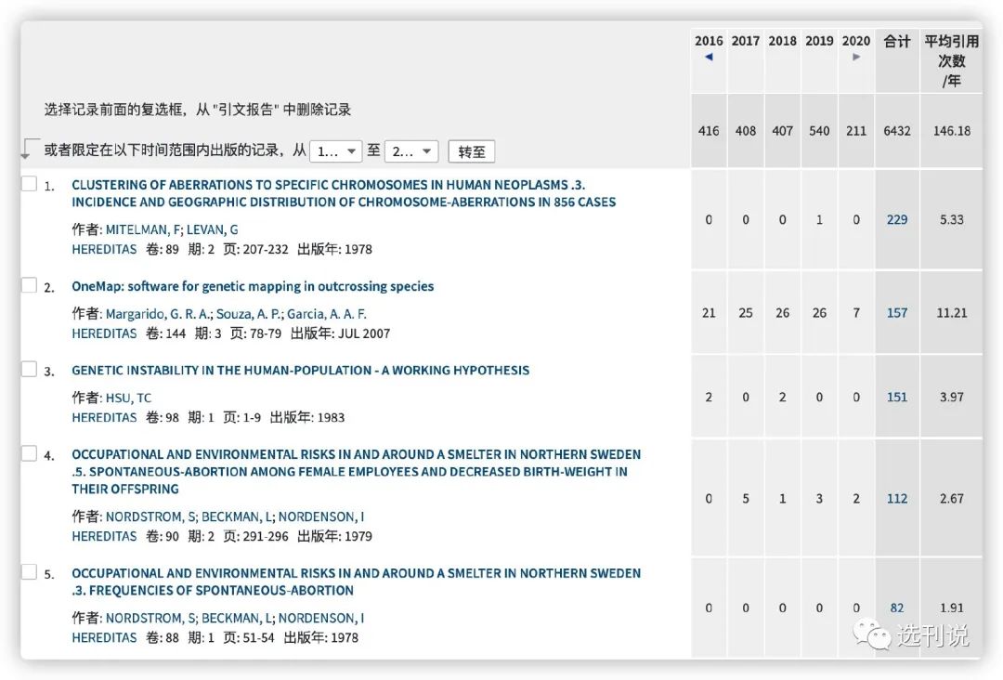Click OneMap's 2020 citation count 7
Image resolution: width=1003 pixels, height=680 pixels.
click(856, 313)
